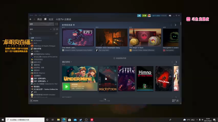Open the blue announcements button in the title bar
Image resolution: width=218 pixels, height=122 pixels.
[x=139, y=16]
